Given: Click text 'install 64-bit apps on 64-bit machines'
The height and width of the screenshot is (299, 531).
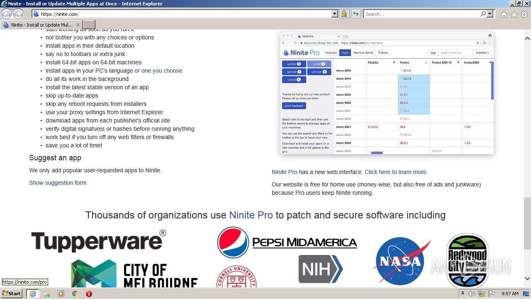Looking at the screenshot, I should pos(93,62).
